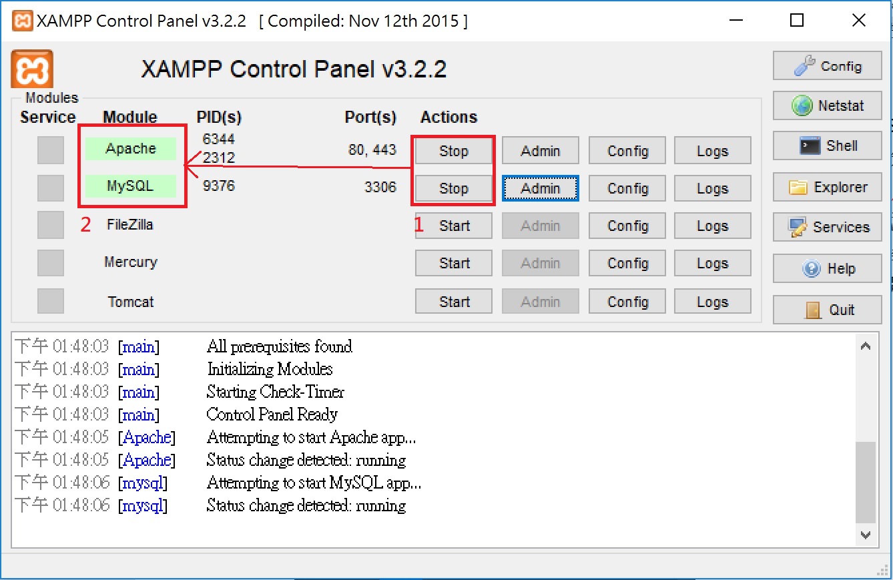Viewport: 893px width, 580px height.
Task: Click Apache ports value 80, 443
Action: click(x=372, y=150)
